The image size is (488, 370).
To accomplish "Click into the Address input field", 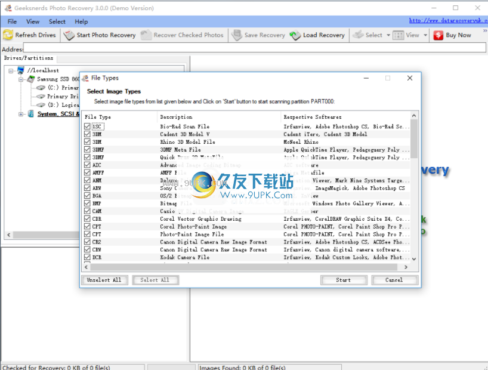I will (254, 48).
